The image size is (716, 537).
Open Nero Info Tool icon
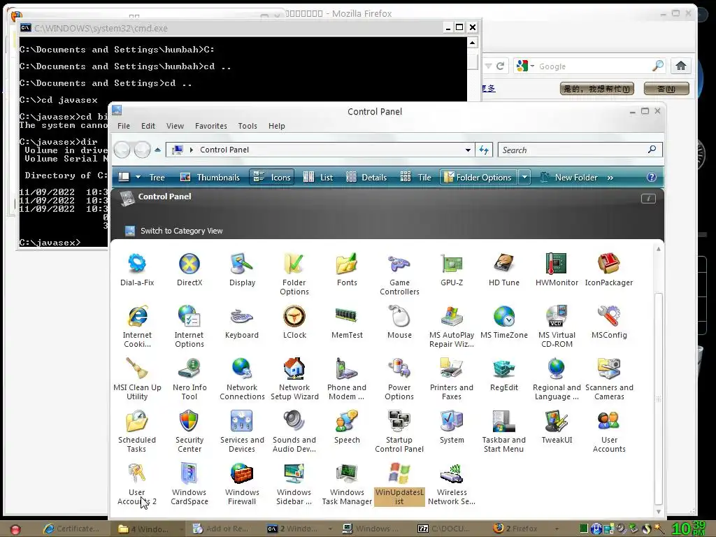pyautogui.click(x=189, y=379)
